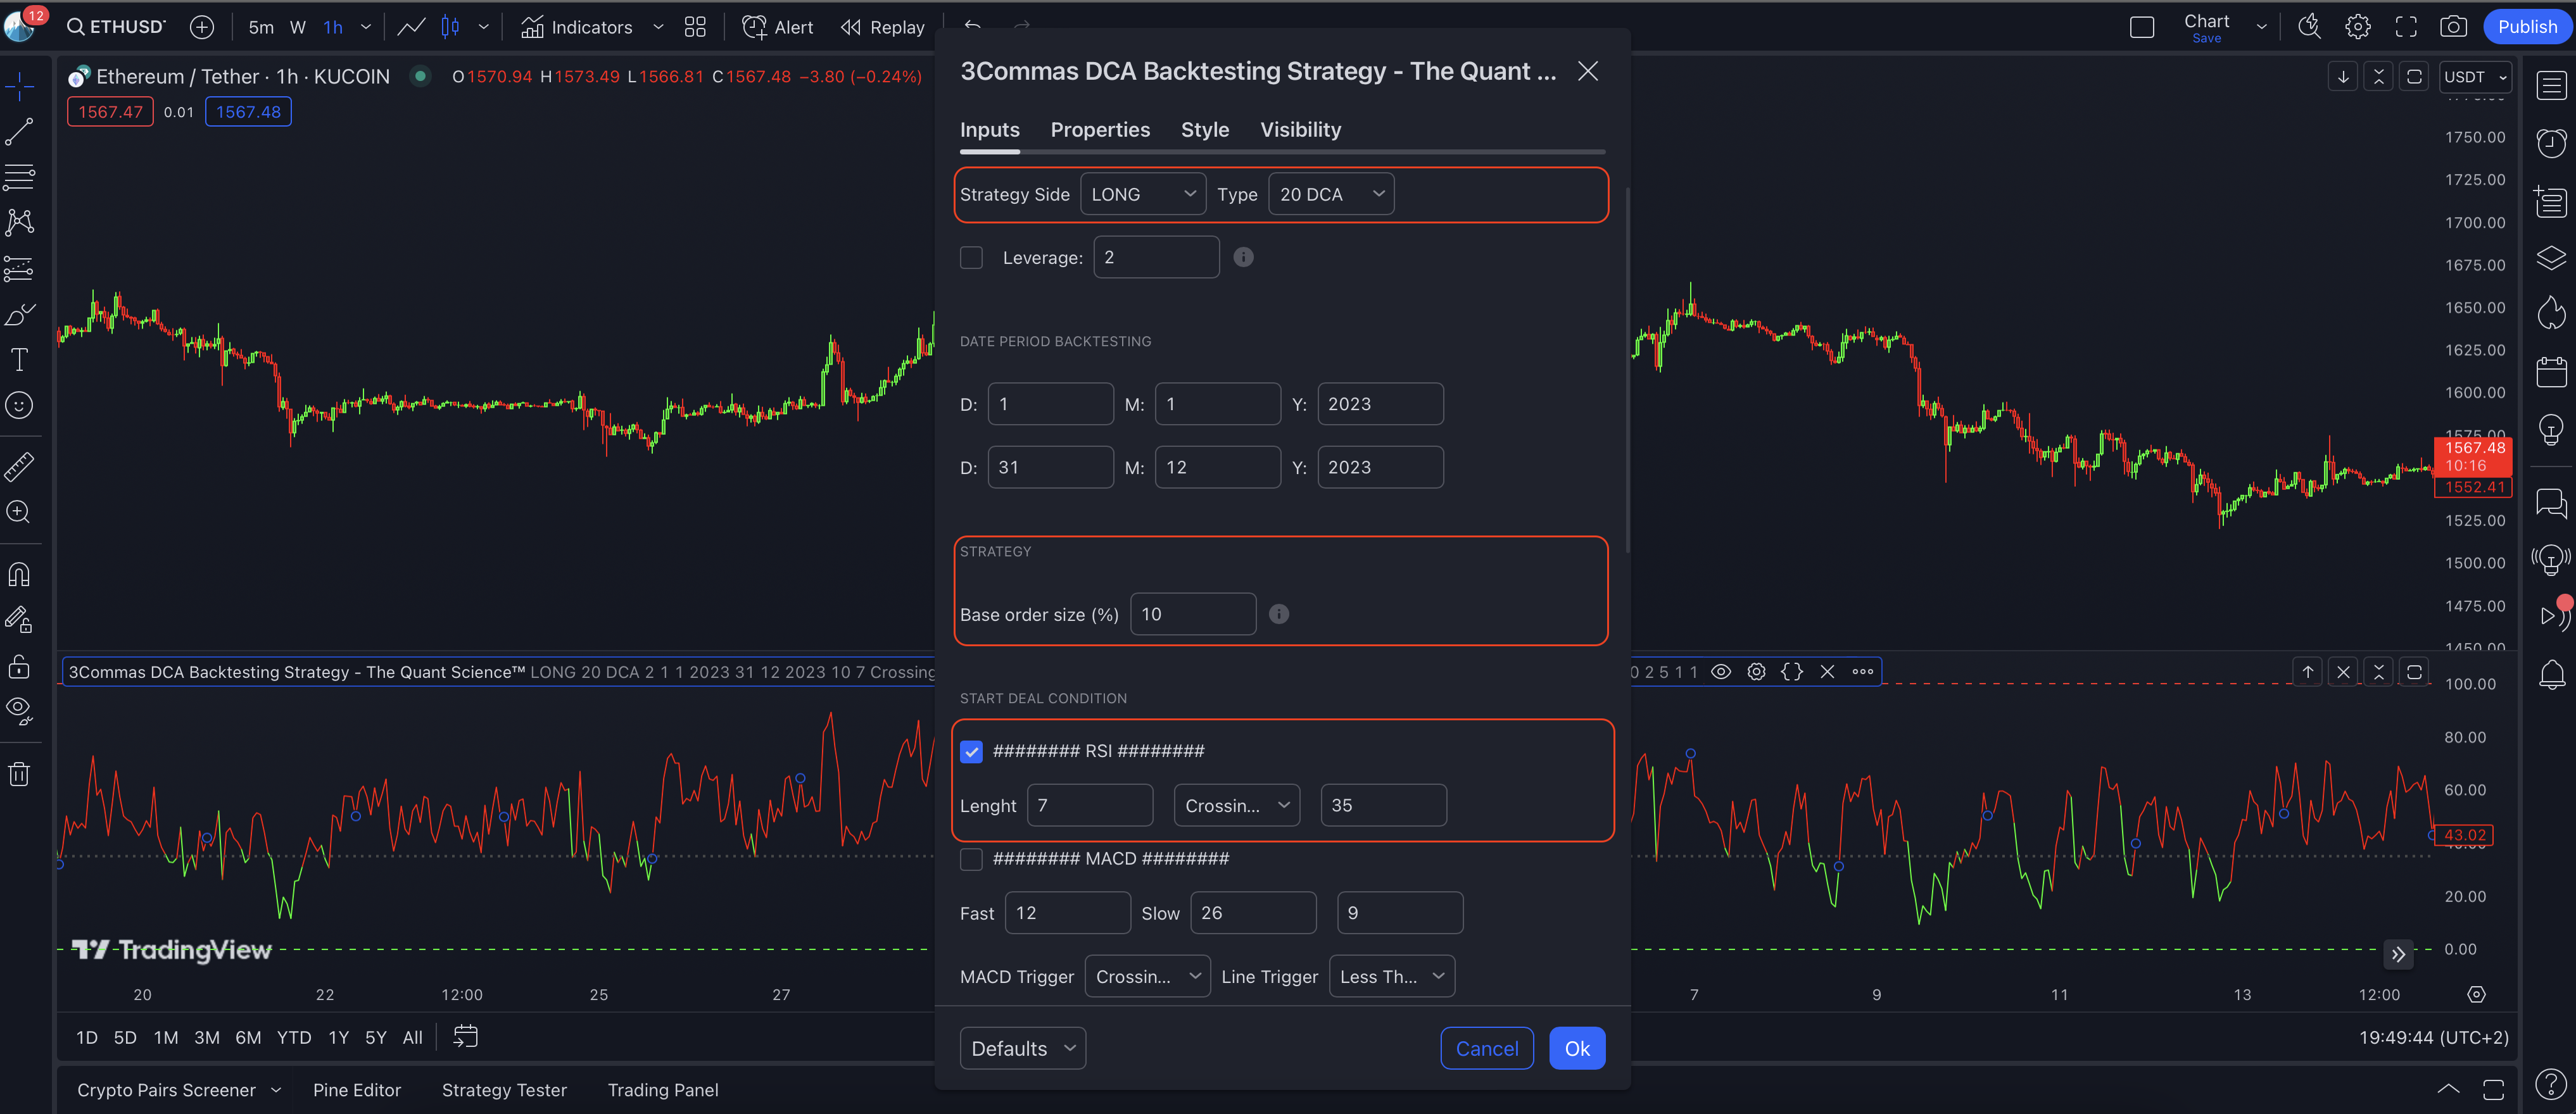Viewport: 2576px width, 1114px height.
Task: Expand the Type 20 DCA dropdown
Action: 1330,194
